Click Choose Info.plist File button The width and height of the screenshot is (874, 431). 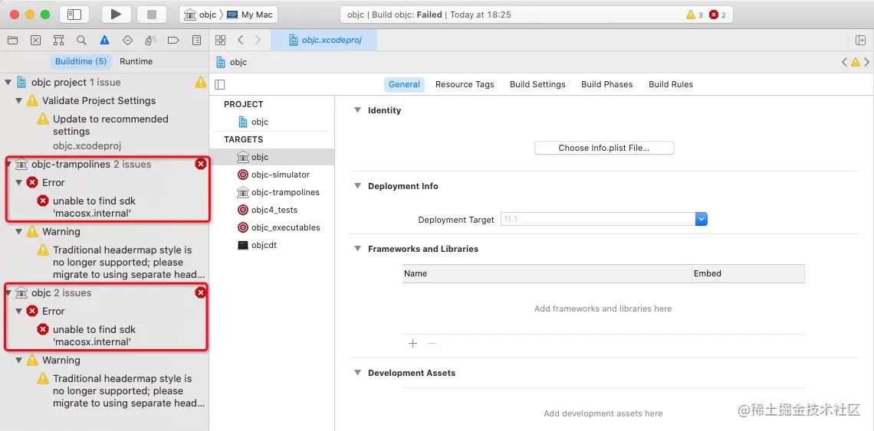coord(604,148)
